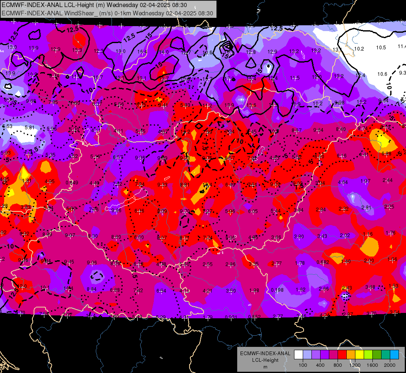This screenshot has height=373, width=406.
Task: Click the grid value 0.198
Action: [277, 290]
